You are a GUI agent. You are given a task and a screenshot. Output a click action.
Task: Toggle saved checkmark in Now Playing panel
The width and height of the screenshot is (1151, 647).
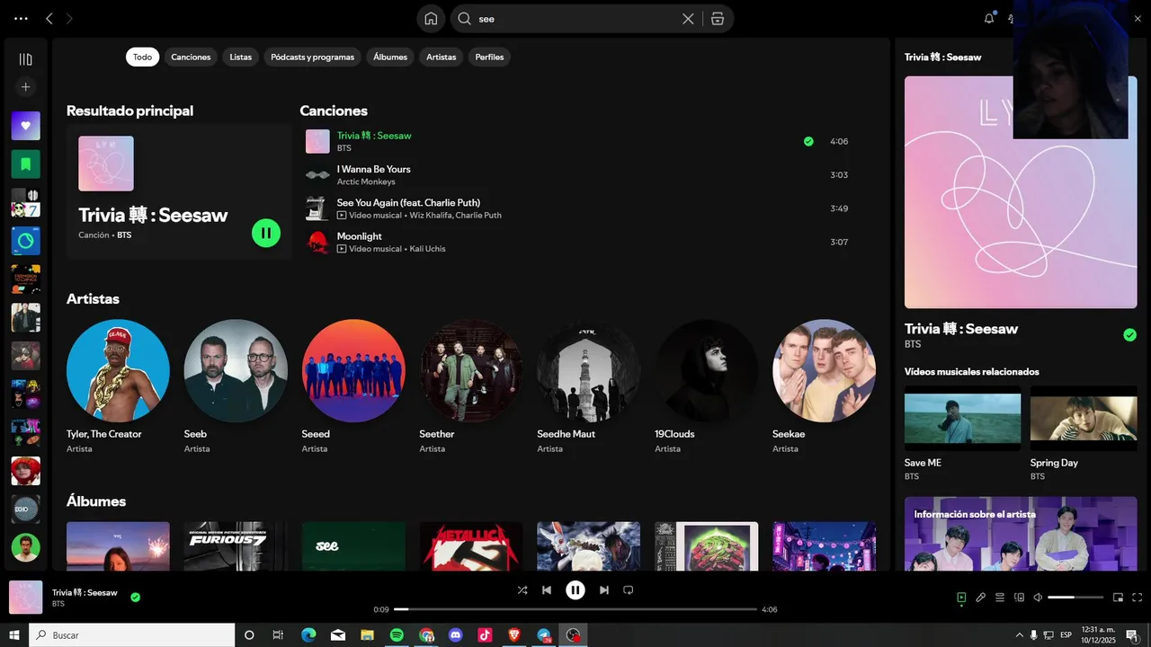1129,335
